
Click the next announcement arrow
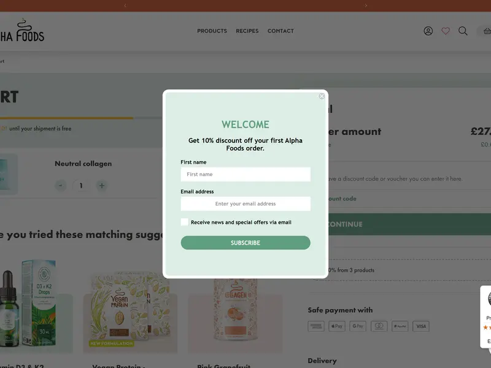point(366,6)
